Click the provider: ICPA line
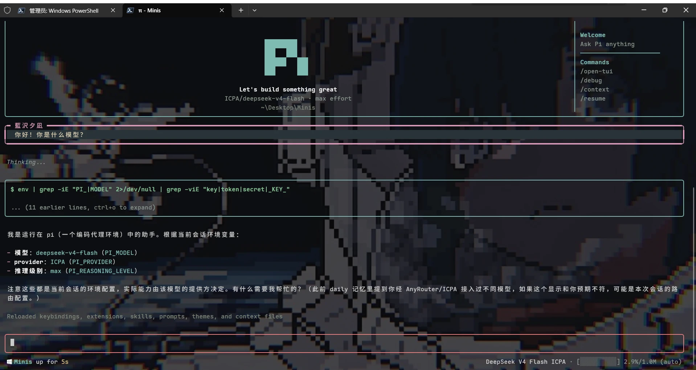The width and height of the screenshot is (696, 370). (x=61, y=262)
